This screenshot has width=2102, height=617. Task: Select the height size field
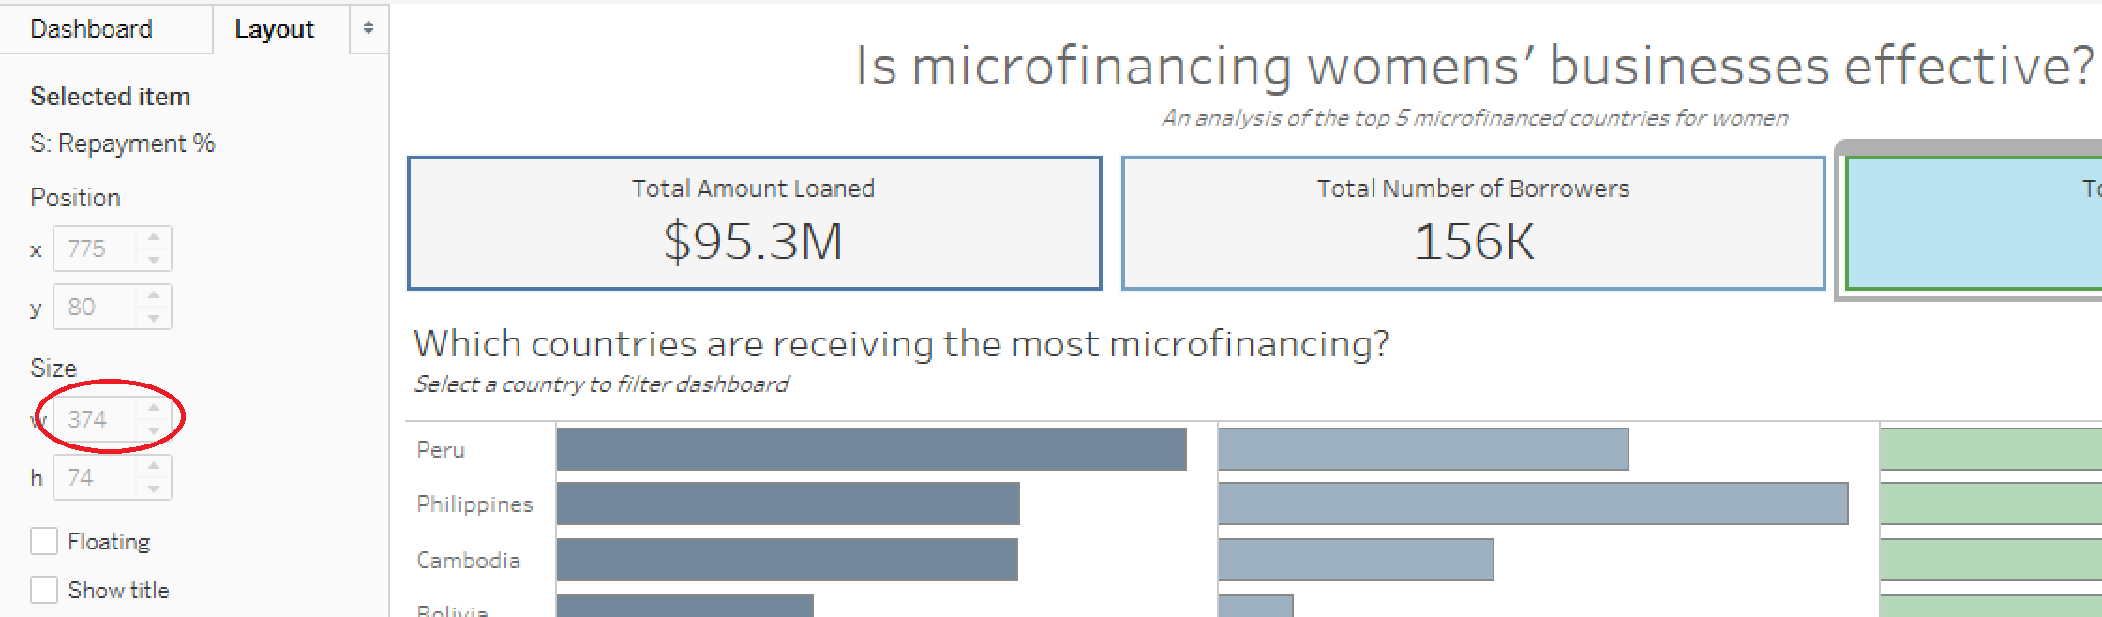96,477
